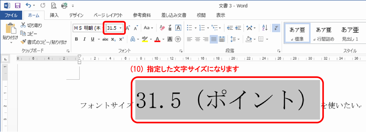
Task: Switch to the 表示 tab
Action: coord(221,15)
